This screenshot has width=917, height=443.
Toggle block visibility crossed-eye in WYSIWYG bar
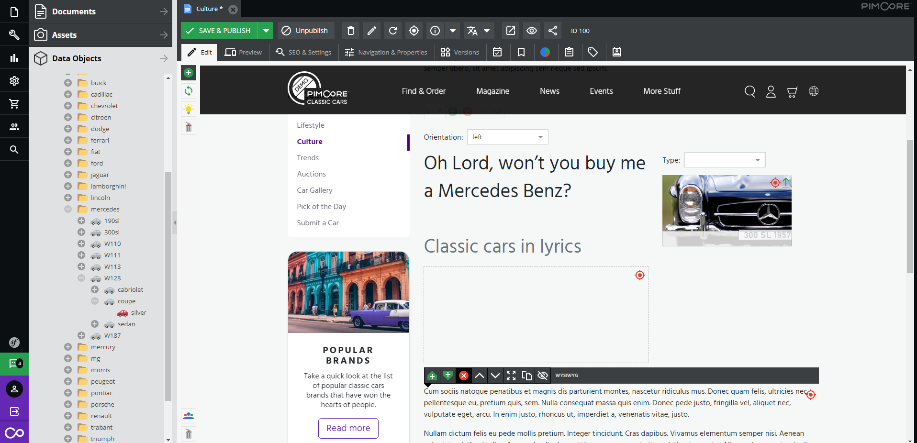tap(543, 376)
